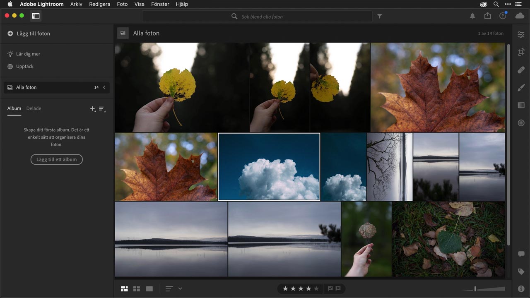Collapse the Alla foton chevron

pyautogui.click(x=104, y=87)
